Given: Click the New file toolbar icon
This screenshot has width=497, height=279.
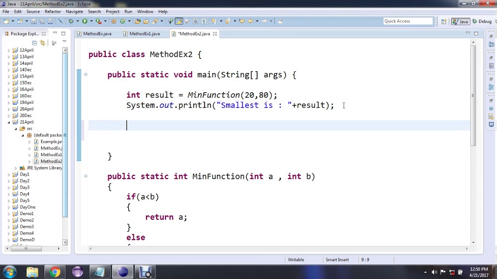Looking at the screenshot, I should (x=6, y=21).
